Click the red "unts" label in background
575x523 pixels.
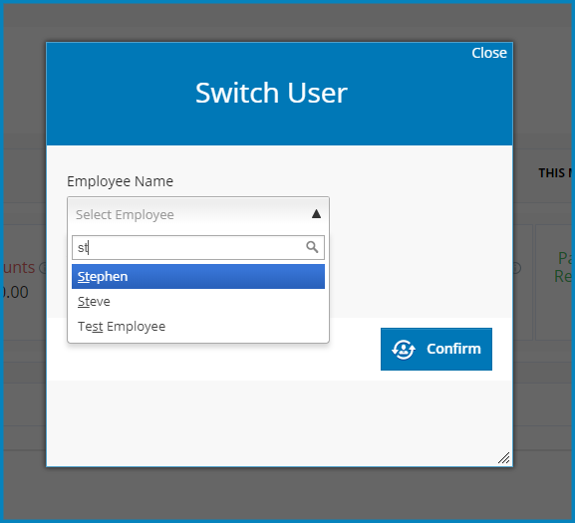(19, 268)
